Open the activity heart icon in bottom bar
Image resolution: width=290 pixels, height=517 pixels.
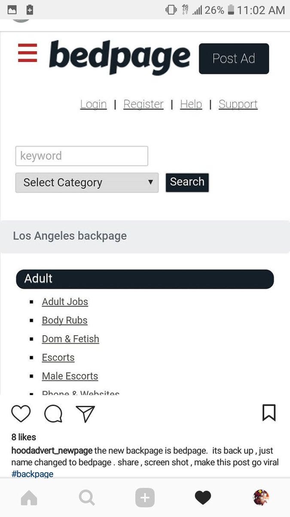(x=203, y=498)
